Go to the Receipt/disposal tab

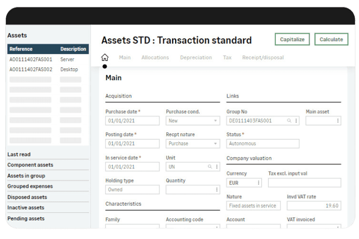(x=263, y=57)
